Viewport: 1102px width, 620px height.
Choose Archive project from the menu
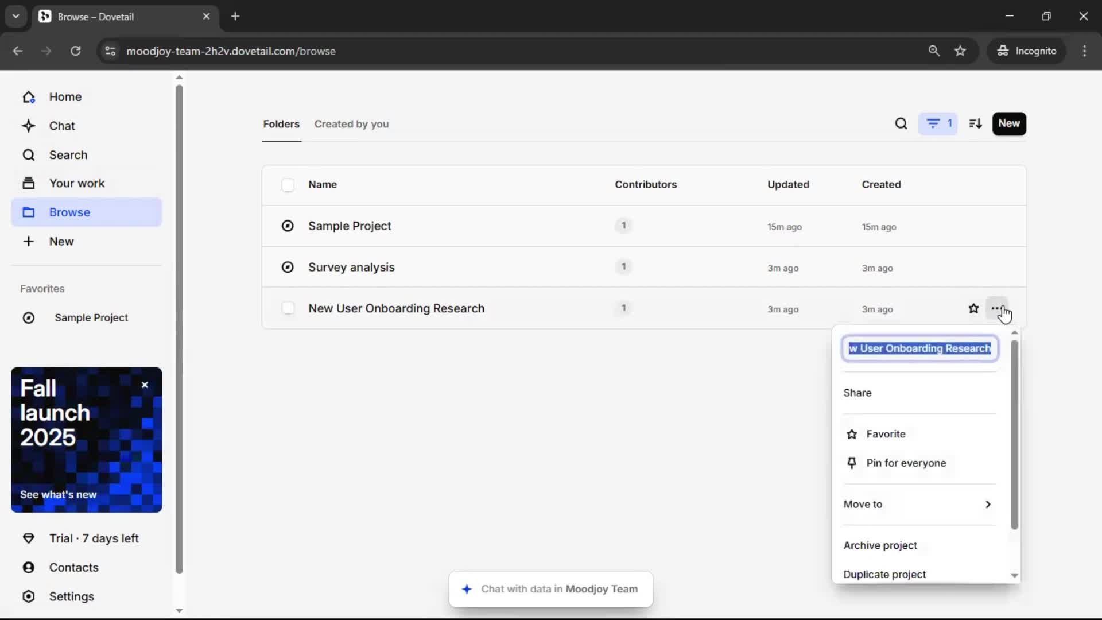coord(880,545)
